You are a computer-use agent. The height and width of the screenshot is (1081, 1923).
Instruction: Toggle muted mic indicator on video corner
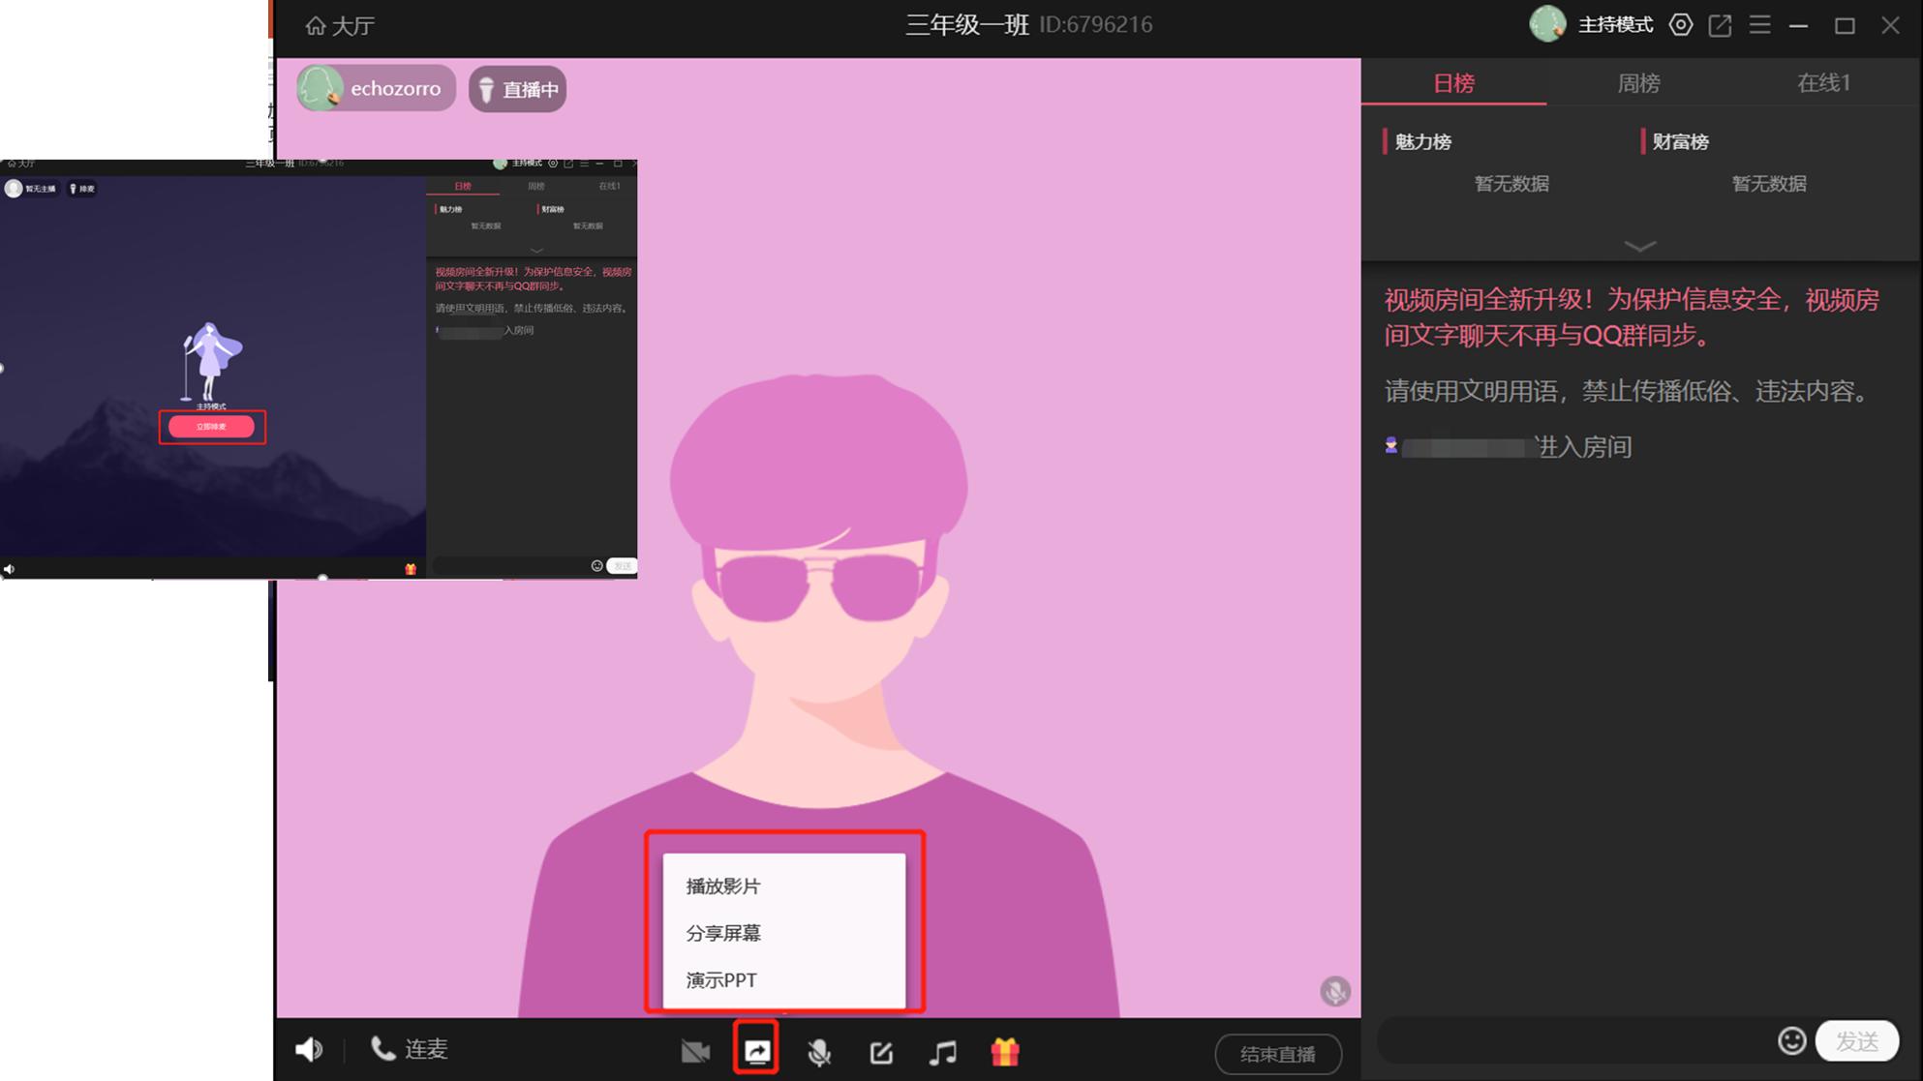pos(1335,991)
